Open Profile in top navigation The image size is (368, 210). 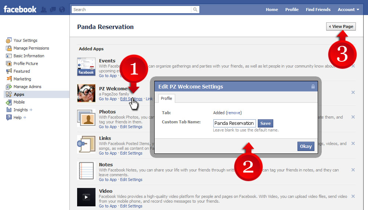pos(292,10)
